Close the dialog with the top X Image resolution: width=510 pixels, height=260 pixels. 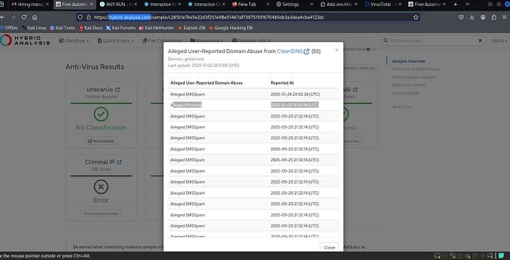point(337,50)
